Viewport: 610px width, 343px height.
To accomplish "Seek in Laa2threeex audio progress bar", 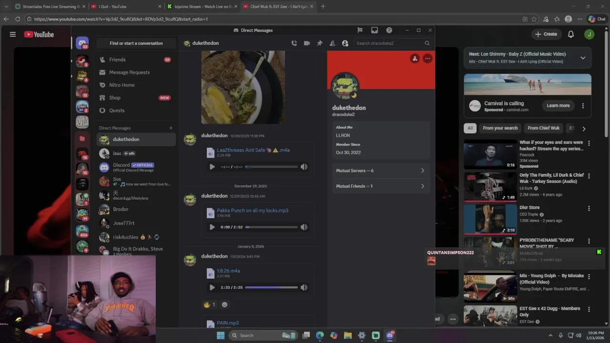I will pos(271,167).
